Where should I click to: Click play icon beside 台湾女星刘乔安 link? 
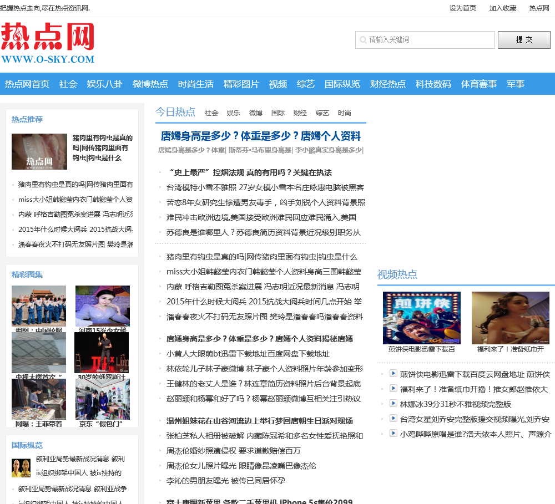point(393,418)
